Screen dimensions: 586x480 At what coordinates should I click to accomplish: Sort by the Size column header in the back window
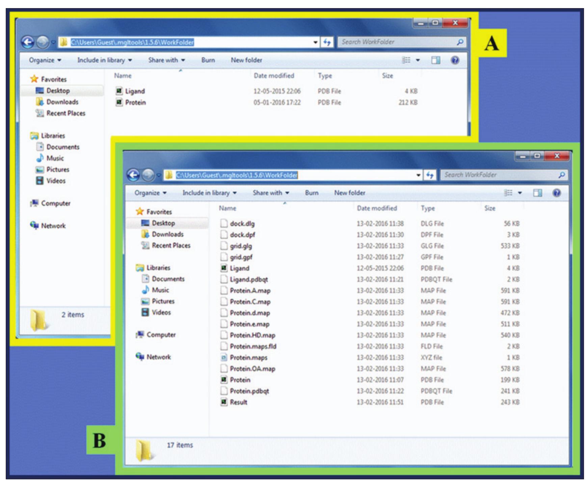coord(387,76)
